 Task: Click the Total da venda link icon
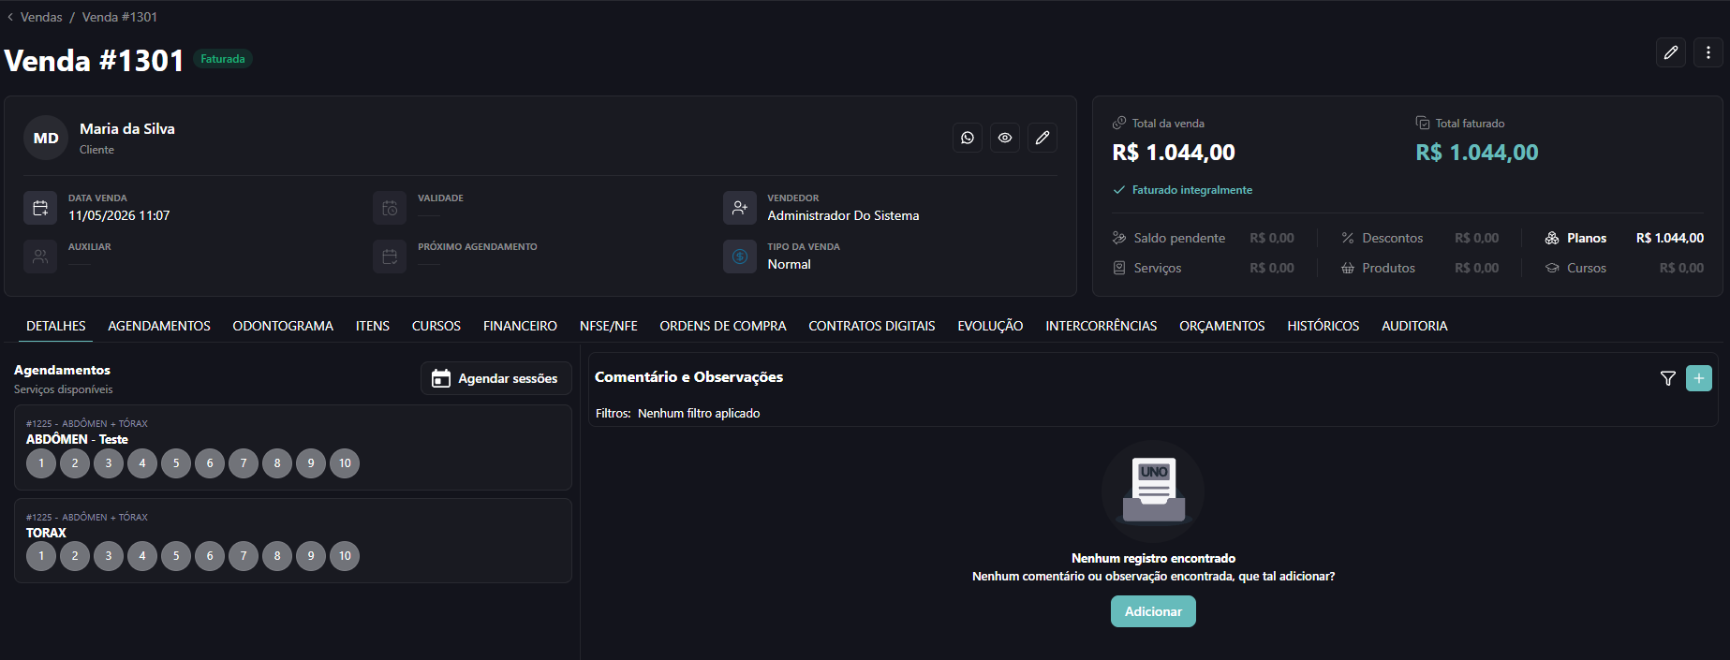click(x=1119, y=123)
